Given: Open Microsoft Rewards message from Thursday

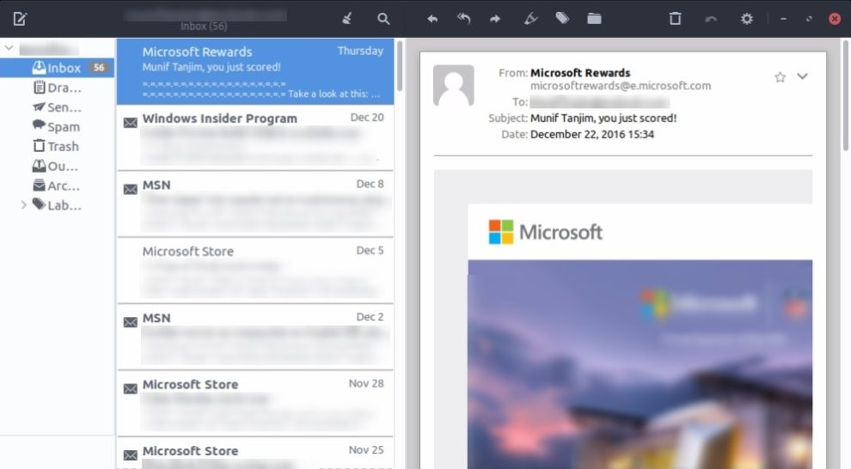Looking at the screenshot, I should (255, 71).
